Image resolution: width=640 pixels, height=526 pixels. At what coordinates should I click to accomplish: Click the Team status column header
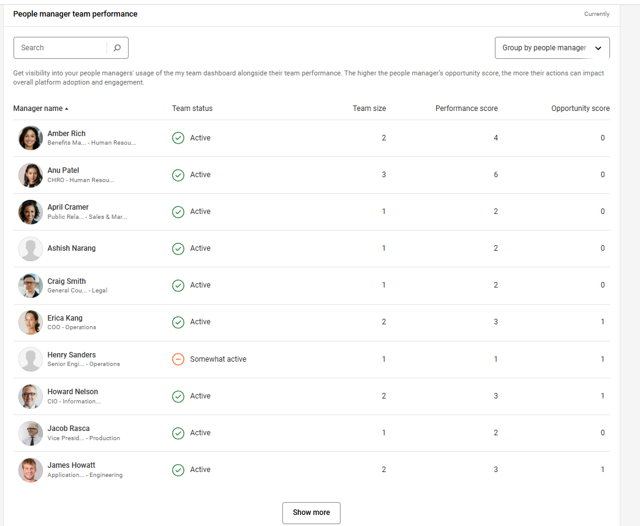coord(192,109)
